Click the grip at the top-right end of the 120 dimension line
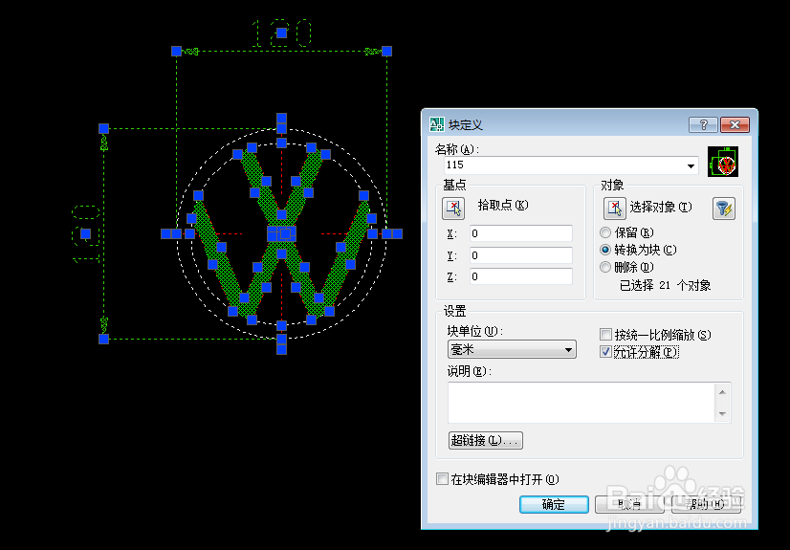Viewport: 790px width, 550px height. click(386, 51)
